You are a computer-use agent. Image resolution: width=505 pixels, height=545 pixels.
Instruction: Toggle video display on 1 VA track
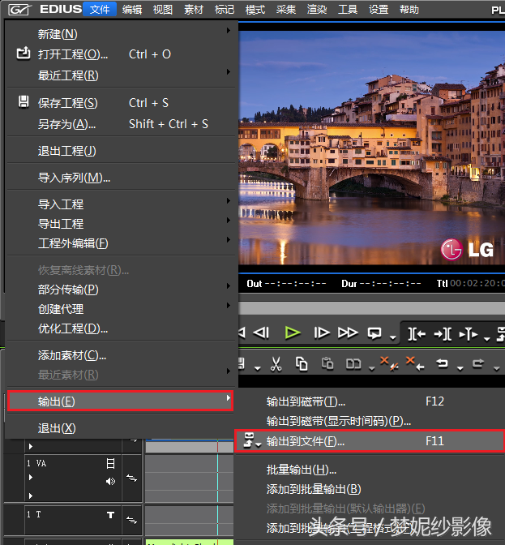110,464
